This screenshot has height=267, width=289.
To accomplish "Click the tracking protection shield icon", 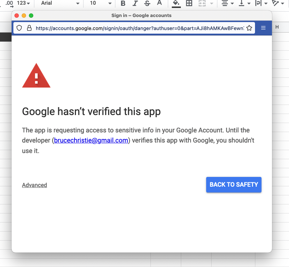I will coord(20,28).
